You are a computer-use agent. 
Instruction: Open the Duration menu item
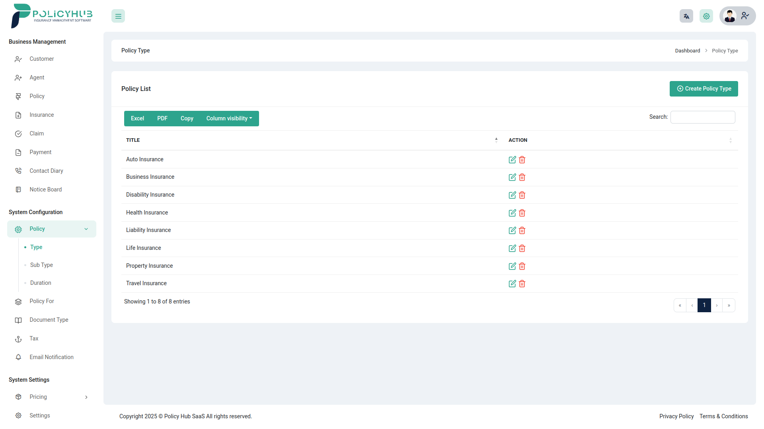[40, 282]
